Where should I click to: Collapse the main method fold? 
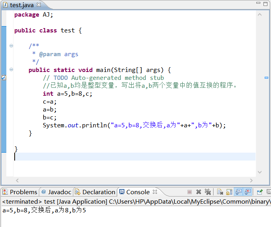pos(11,70)
